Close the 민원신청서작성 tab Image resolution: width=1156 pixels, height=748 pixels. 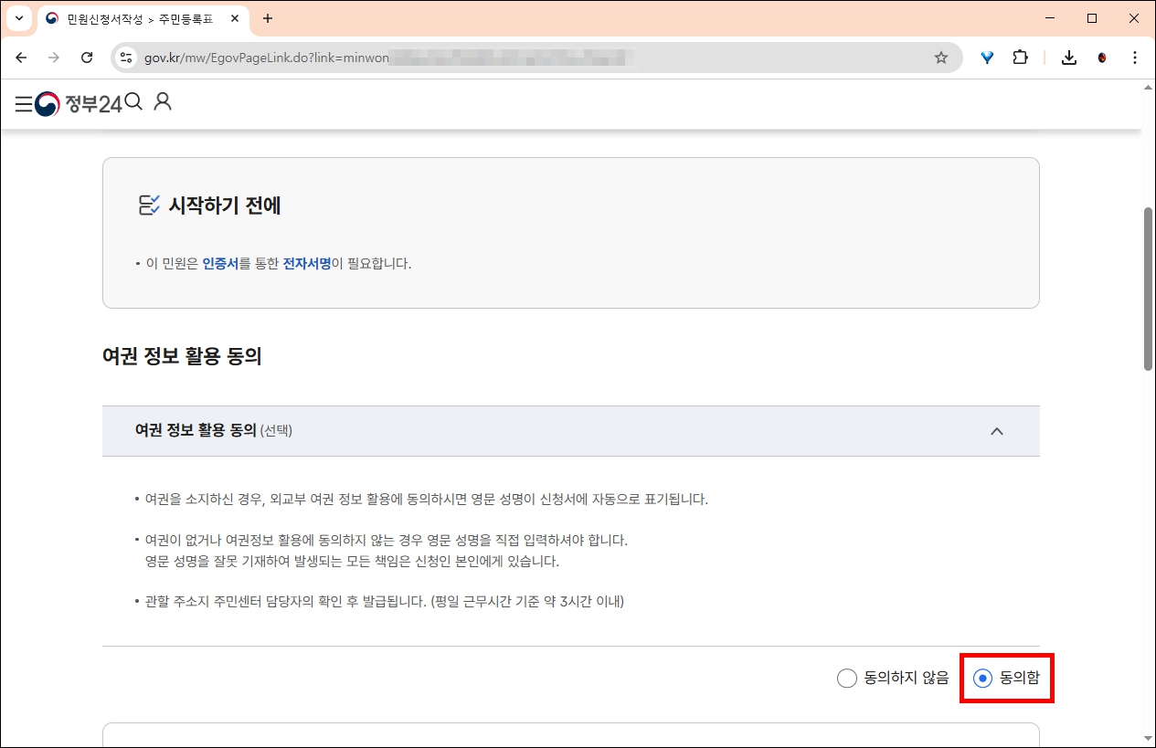(234, 18)
